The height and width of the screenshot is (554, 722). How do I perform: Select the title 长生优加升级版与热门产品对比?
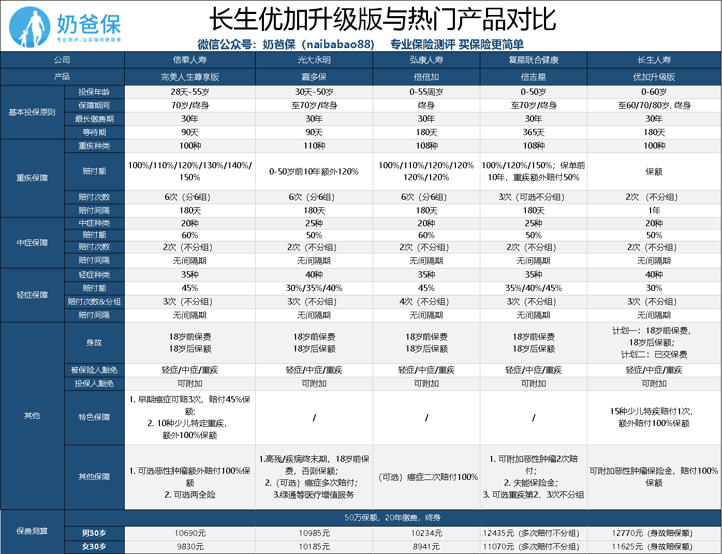point(382,19)
